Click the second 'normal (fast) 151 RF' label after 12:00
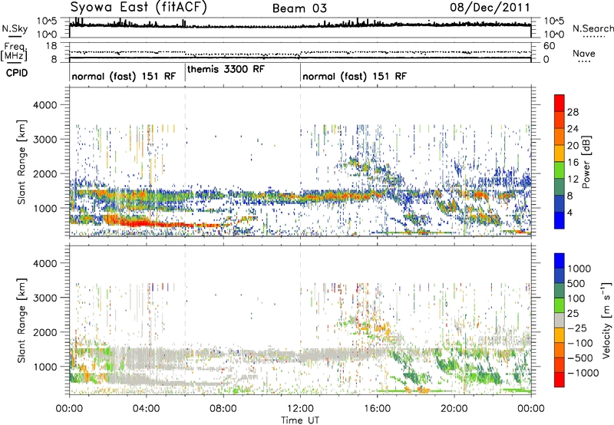 click(x=355, y=76)
